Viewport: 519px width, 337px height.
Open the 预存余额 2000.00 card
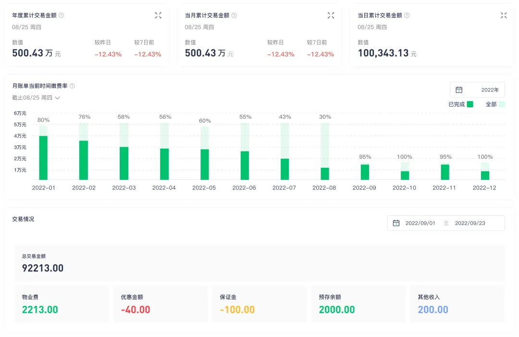click(358, 304)
